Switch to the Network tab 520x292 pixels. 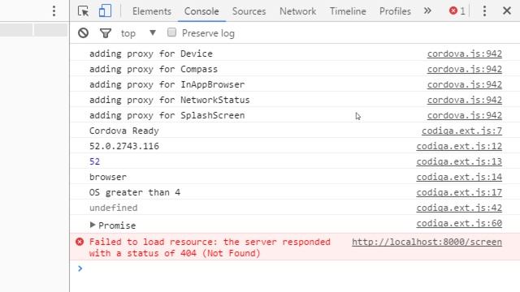297,11
